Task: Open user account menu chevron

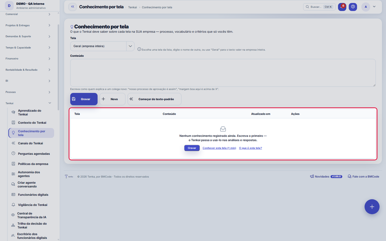Action: [374, 7]
